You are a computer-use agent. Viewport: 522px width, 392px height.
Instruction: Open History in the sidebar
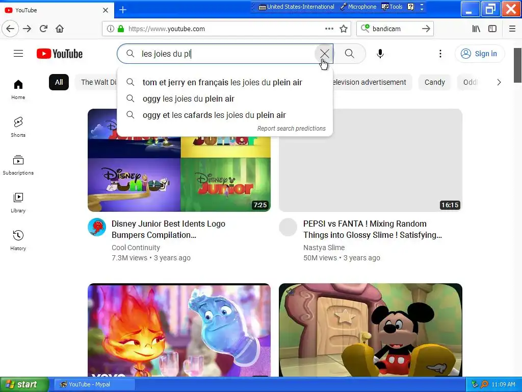pyautogui.click(x=18, y=240)
